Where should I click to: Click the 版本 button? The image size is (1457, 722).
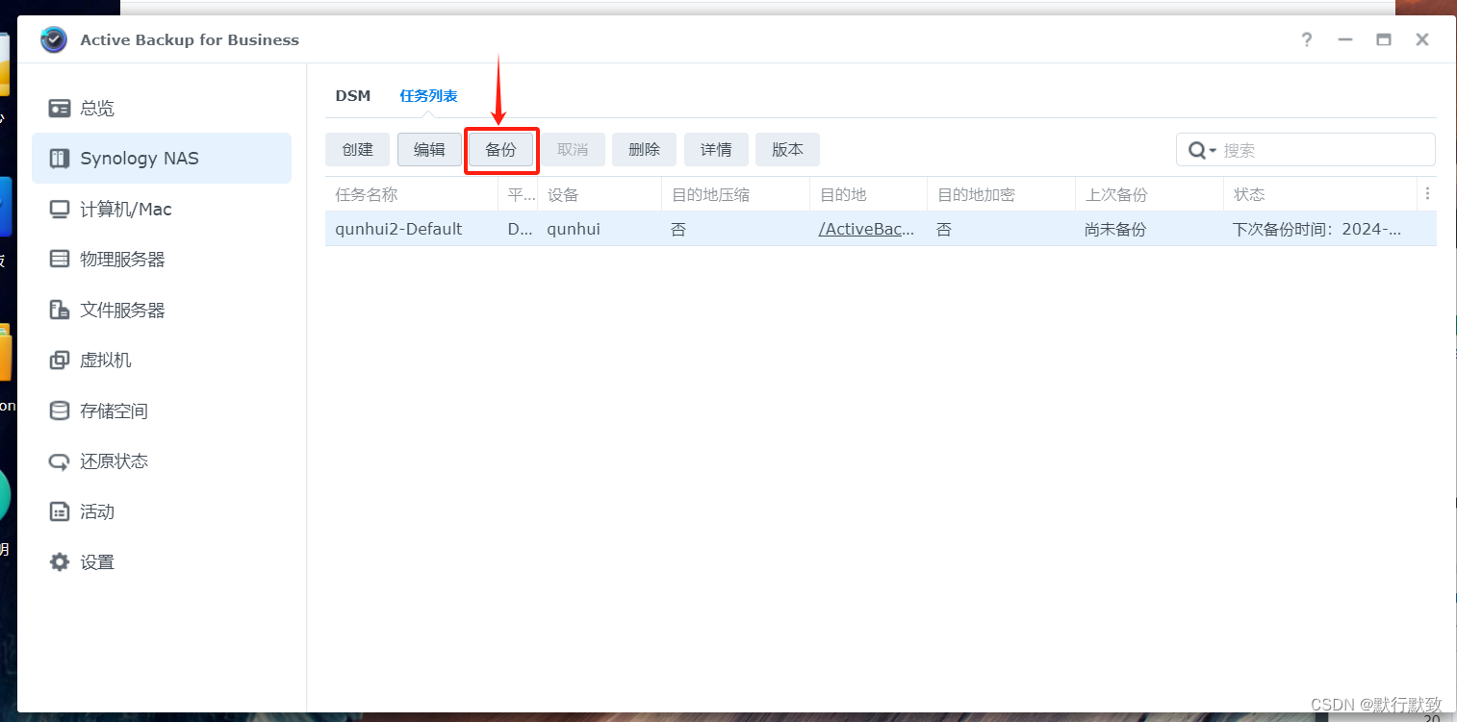787,150
